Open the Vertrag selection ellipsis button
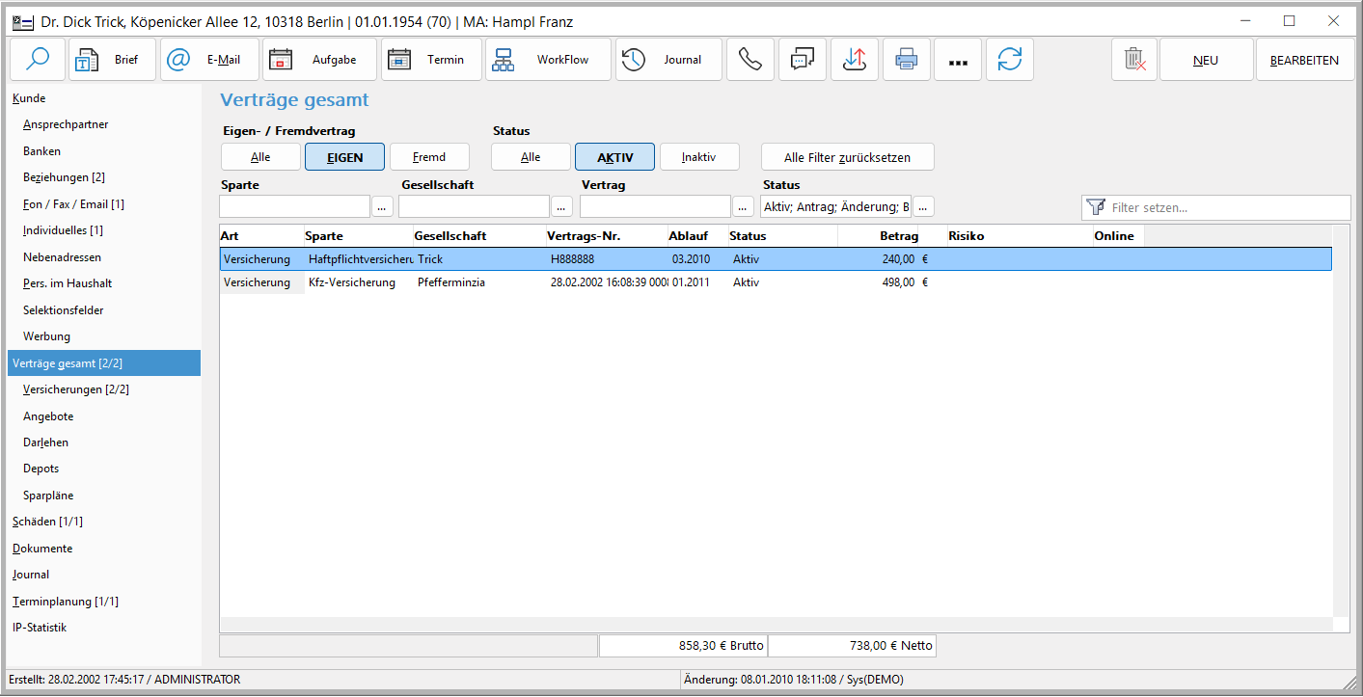The width and height of the screenshot is (1363, 697). point(743,206)
